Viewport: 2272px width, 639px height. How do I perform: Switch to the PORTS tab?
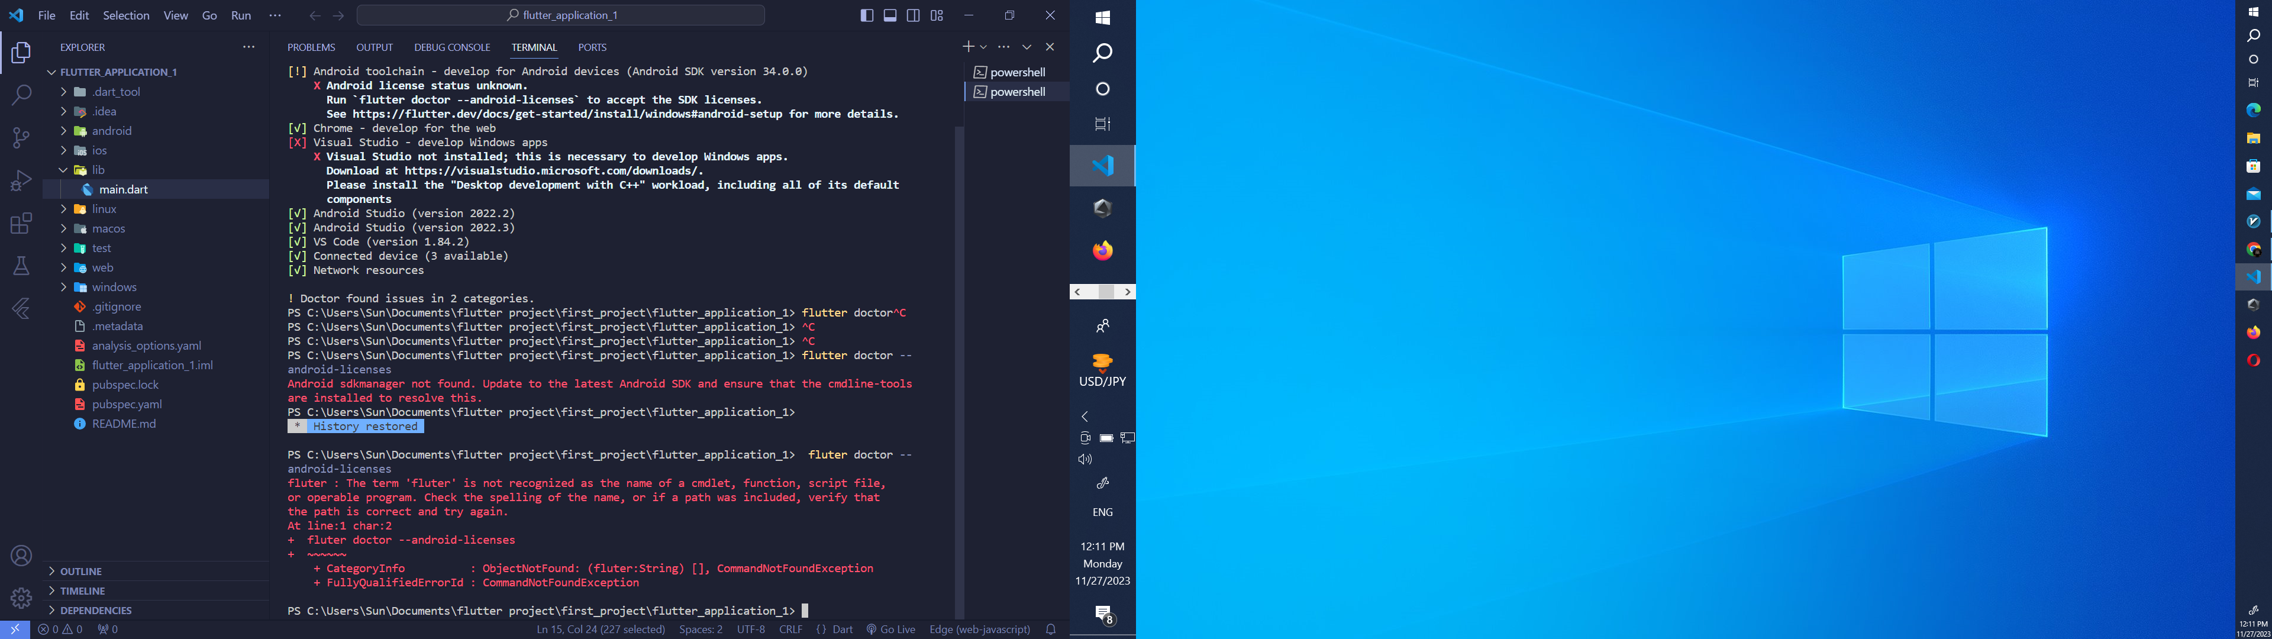[x=593, y=48]
